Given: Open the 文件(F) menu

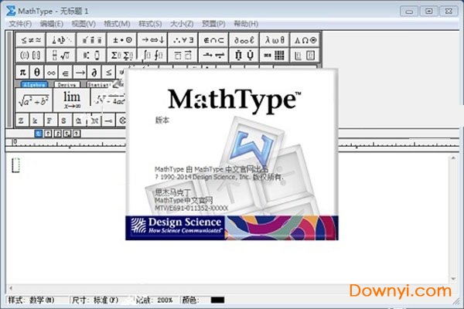Looking at the screenshot, I should tap(20, 24).
